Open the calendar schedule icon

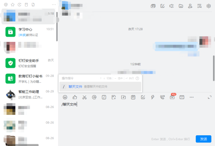133,97
